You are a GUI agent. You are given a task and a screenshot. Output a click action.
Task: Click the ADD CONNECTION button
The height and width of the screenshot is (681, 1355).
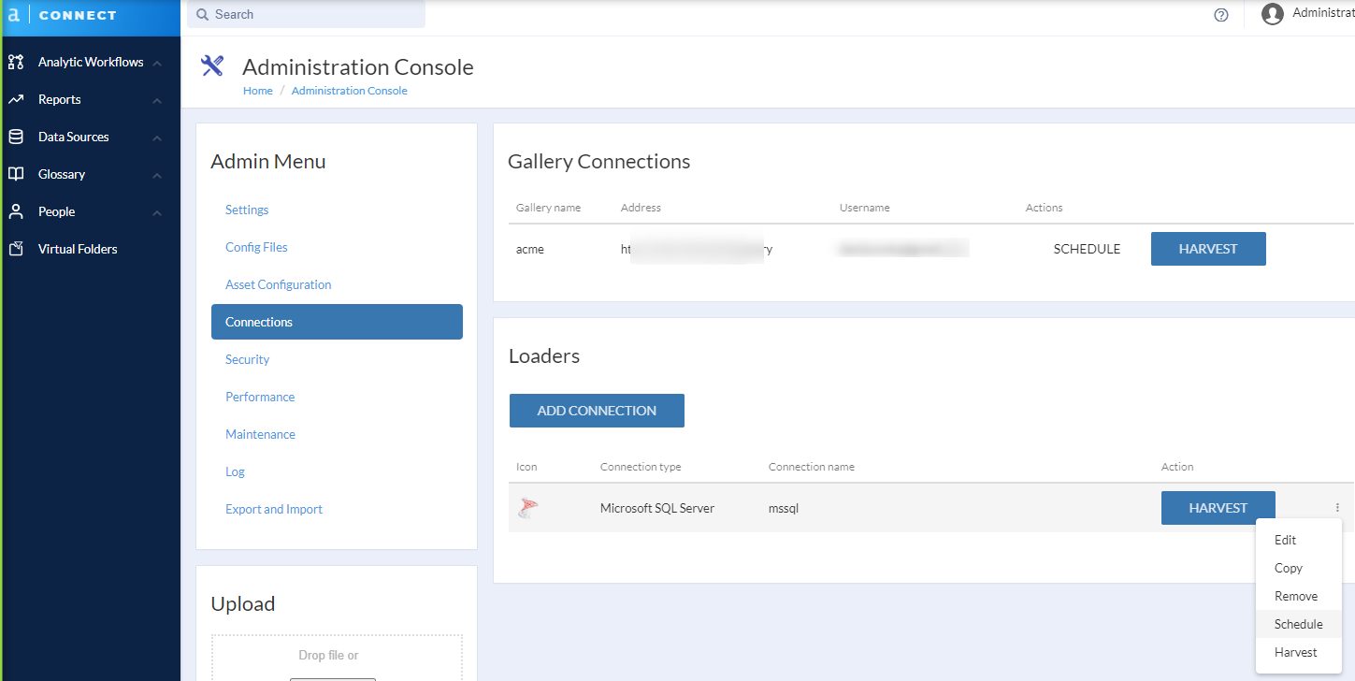[x=596, y=410]
